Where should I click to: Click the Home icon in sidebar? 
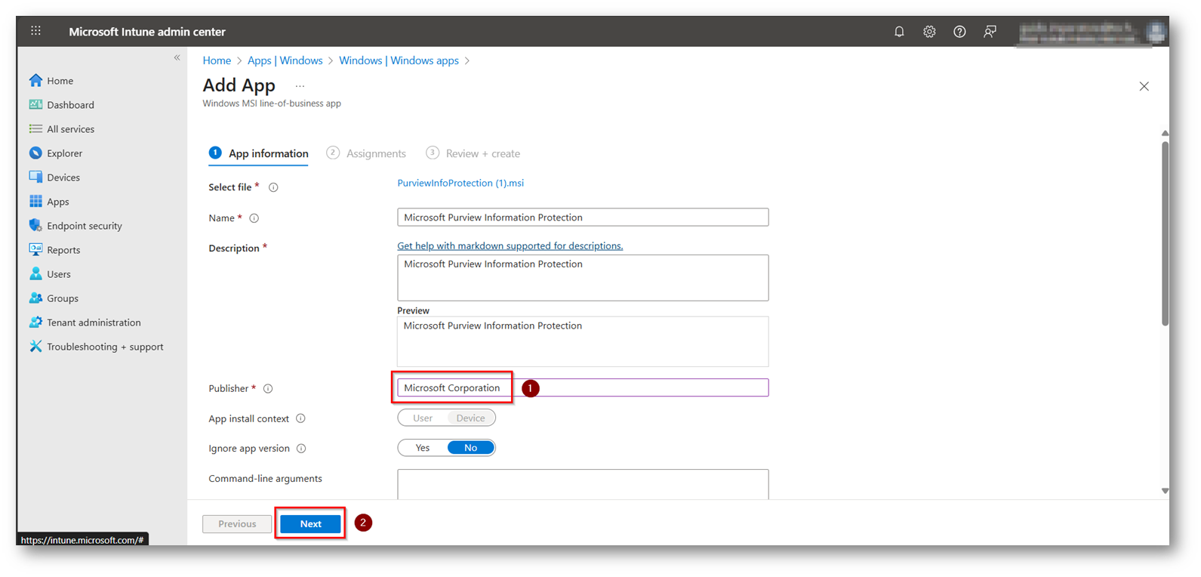[x=35, y=80]
